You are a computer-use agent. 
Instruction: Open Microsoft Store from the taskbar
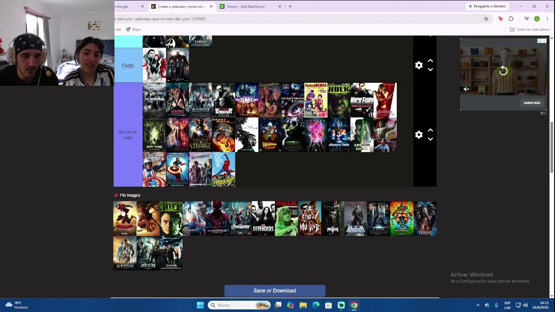(329, 305)
